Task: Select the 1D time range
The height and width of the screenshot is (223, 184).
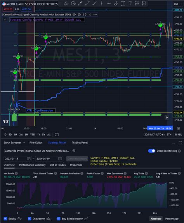Action: coord(5,135)
